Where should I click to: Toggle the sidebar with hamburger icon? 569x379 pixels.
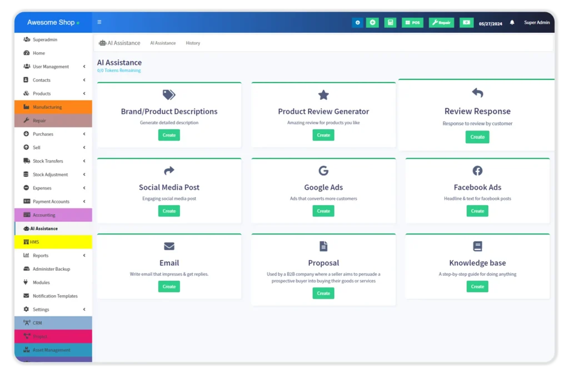tap(99, 23)
